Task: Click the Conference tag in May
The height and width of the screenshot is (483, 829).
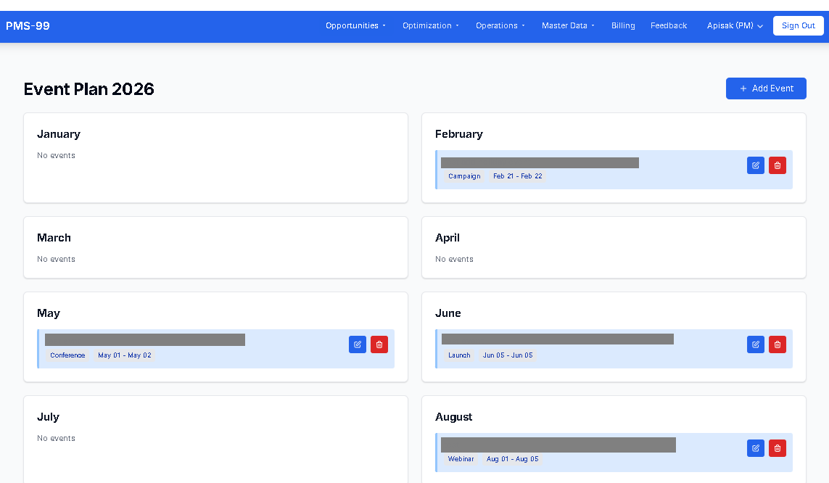Action: tap(67, 355)
